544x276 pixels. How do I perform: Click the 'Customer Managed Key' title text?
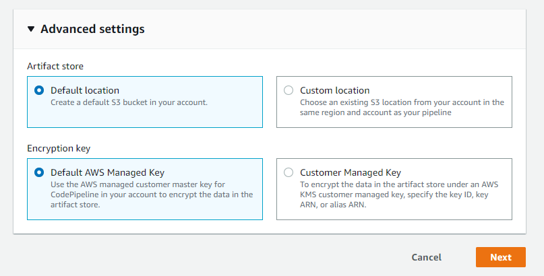350,172
